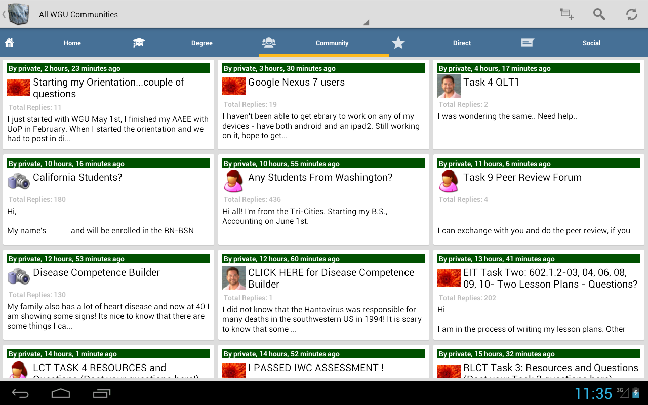648x405 pixels.
Task: Tap flower avatar on EIT Task Two post
Action: point(449,277)
